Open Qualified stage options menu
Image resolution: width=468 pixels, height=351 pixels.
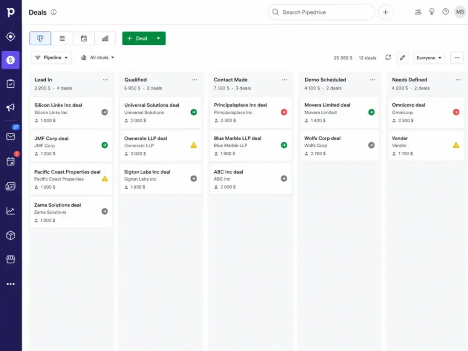pyautogui.click(x=195, y=80)
